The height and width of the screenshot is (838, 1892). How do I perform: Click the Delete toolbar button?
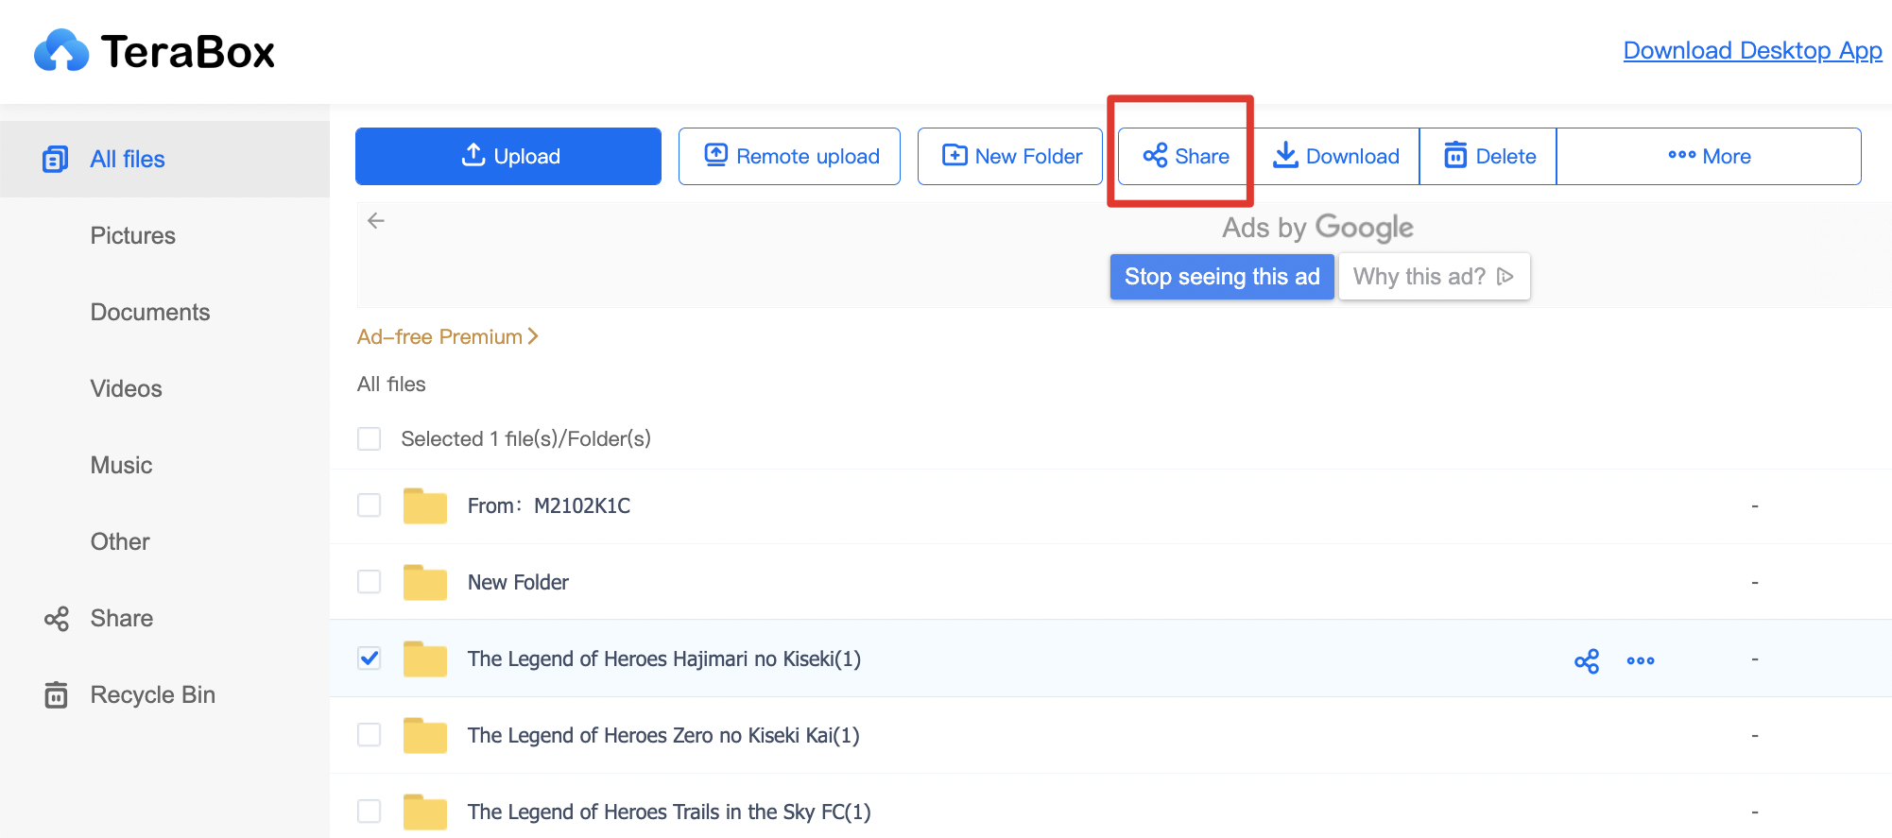click(1489, 156)
